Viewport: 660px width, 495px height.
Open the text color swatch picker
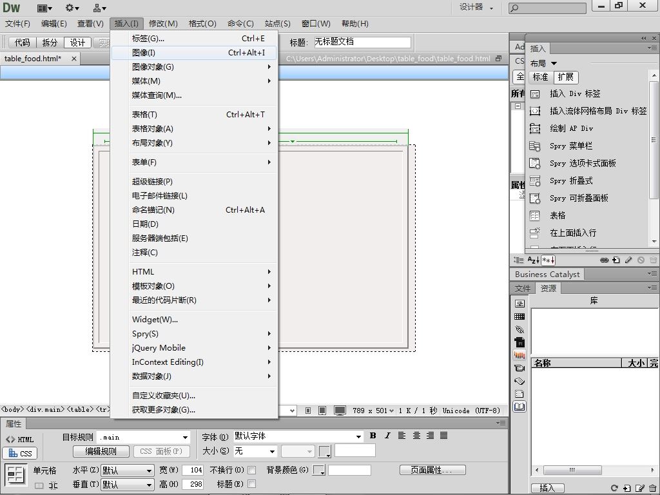(x=325, y=452)
